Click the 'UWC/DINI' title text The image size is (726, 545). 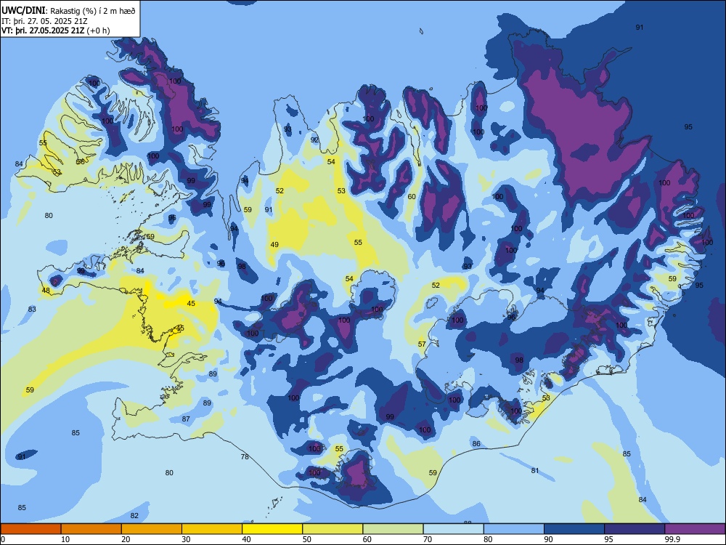tap(23, 10)
